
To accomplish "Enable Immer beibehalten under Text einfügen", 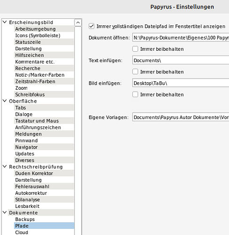I will click(x=135, y=71).
